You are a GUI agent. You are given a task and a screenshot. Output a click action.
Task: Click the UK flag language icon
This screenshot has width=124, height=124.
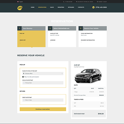pyautogui.click(x=18, y=2)
